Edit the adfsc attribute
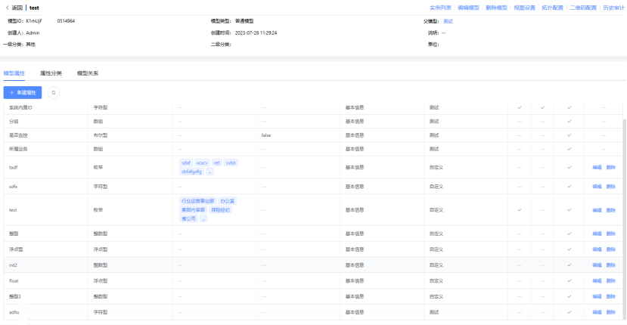The height and width of the screenshot is (325, 627). click(597, 312)
